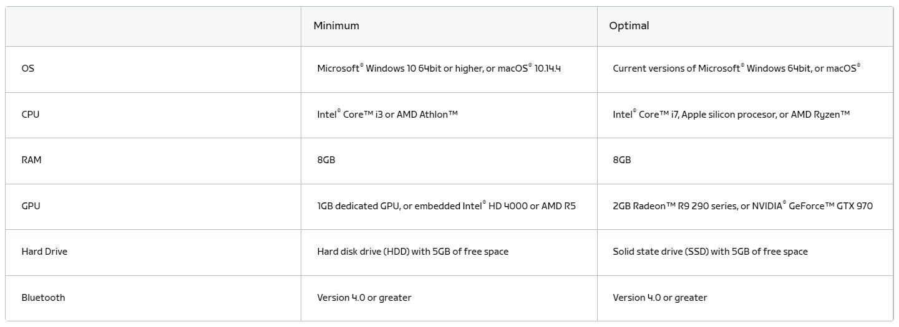Click optimal Bluetooth Version 4.0 or greater
Screen dimensions: 899x327
pos(660,298)
